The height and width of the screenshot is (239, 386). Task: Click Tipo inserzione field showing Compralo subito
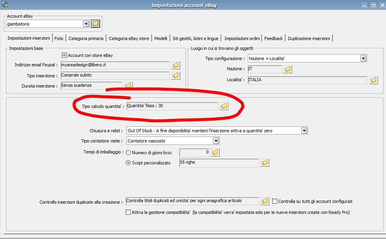115,75
